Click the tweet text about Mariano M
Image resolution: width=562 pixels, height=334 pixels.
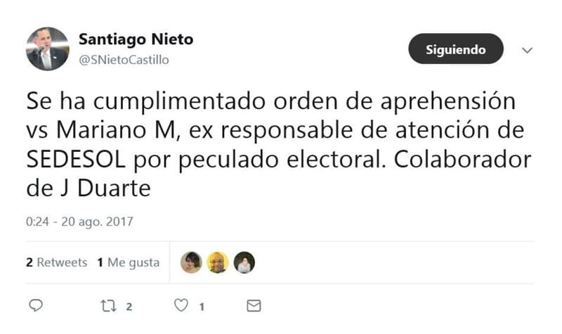[x=279, y=144]
